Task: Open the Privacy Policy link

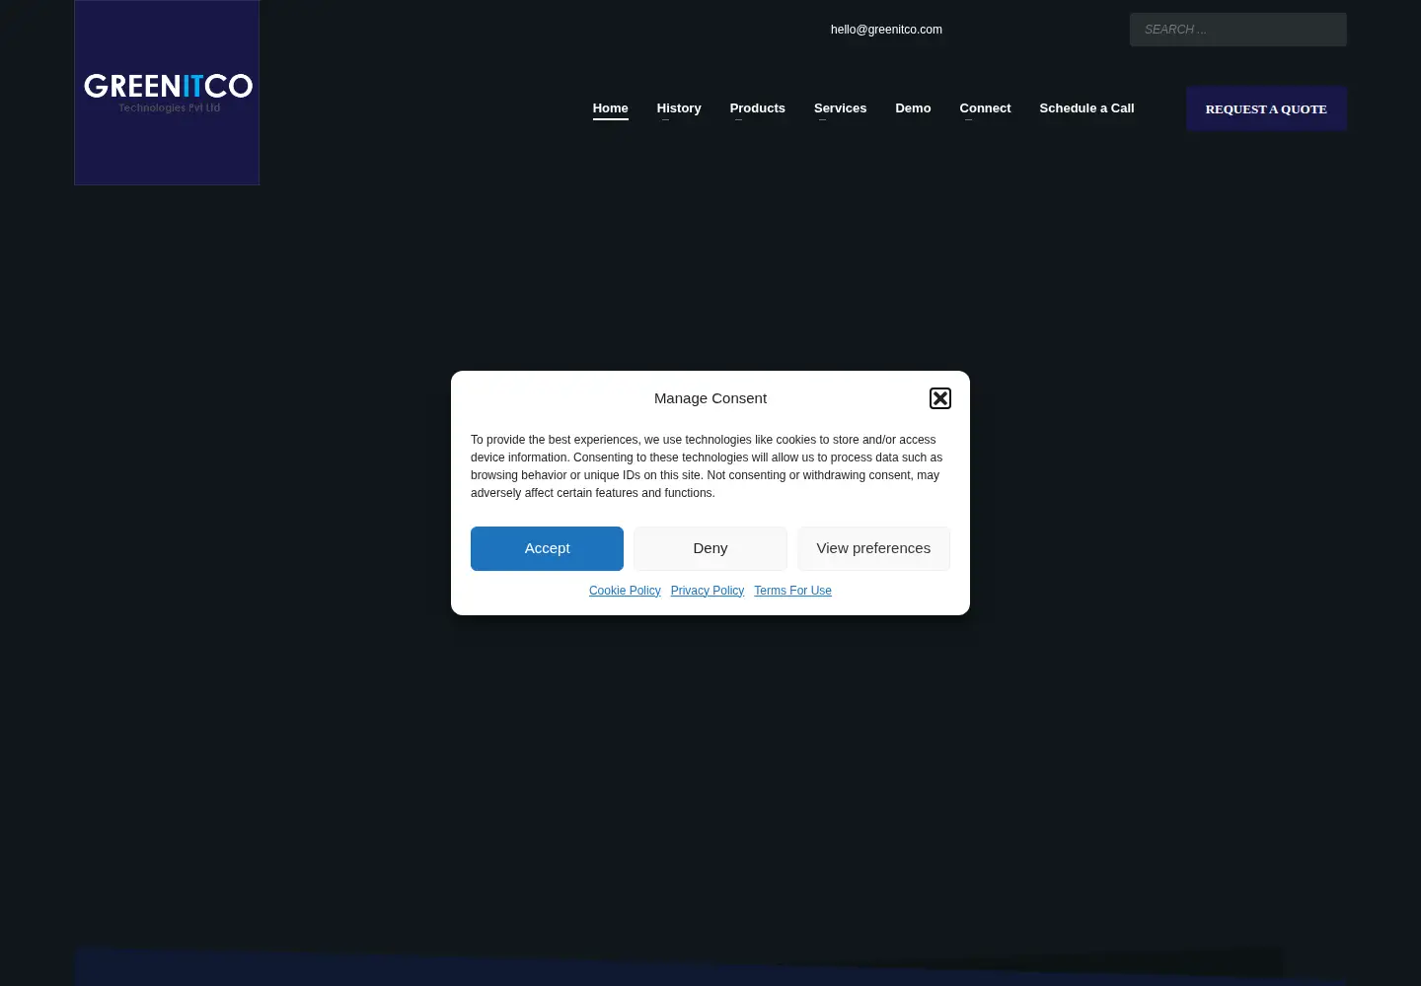Action: pyautogui.click(x=708, y=591)
